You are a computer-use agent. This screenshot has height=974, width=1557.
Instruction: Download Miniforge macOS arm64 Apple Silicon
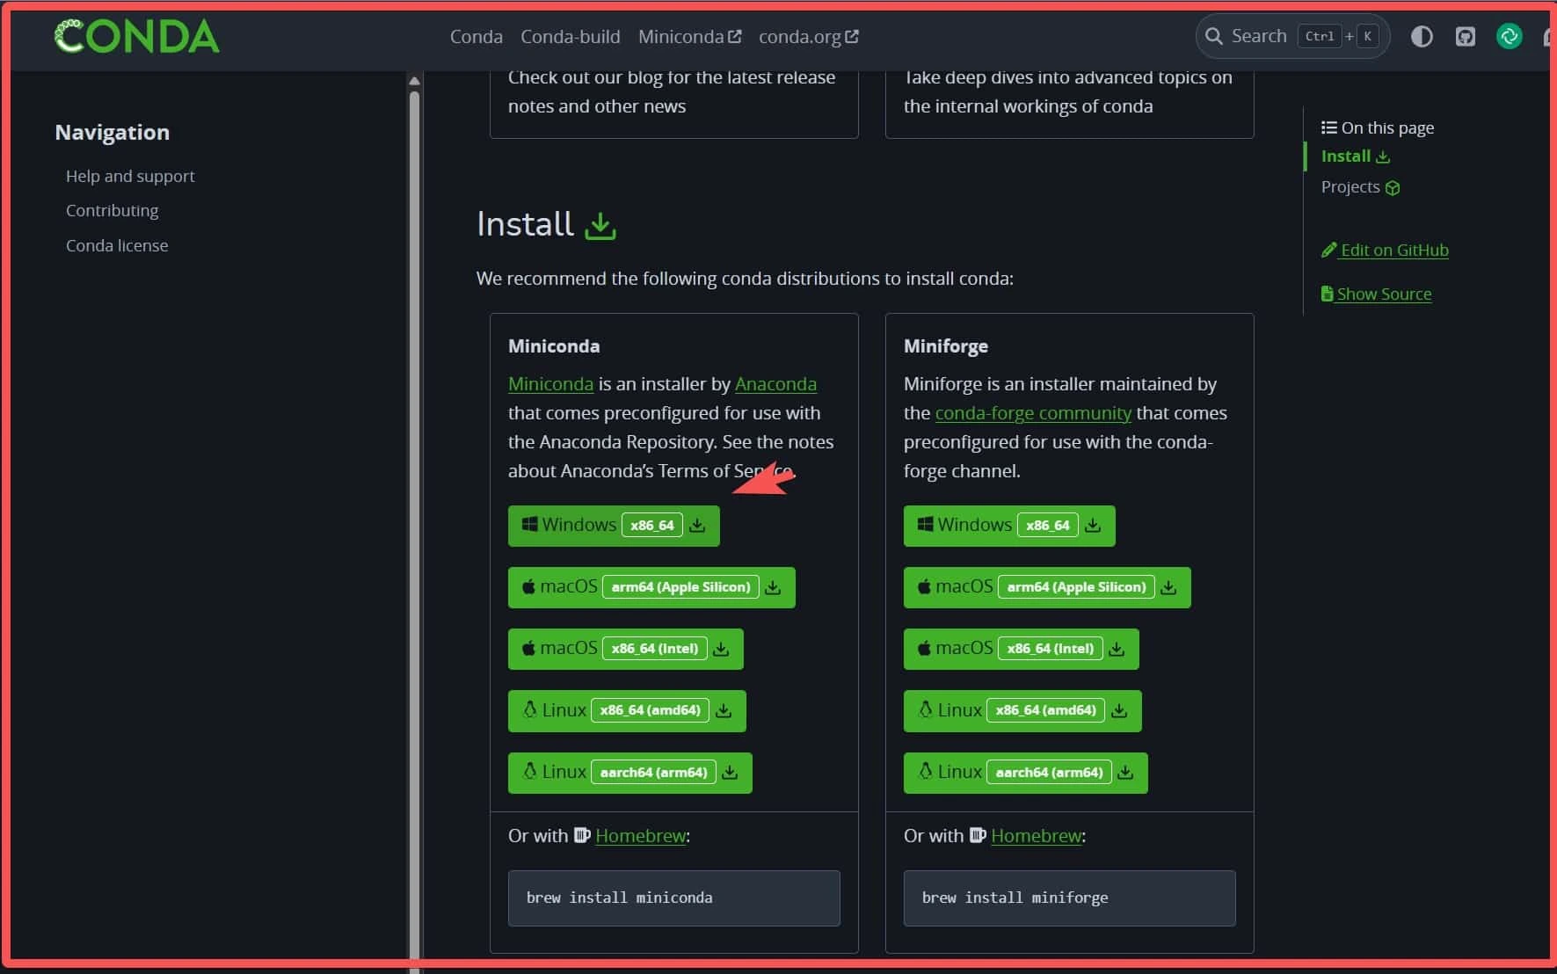tap(1047, 587)
